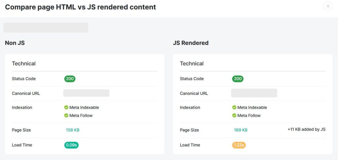Select the Non JS section heading

[15, 43]
